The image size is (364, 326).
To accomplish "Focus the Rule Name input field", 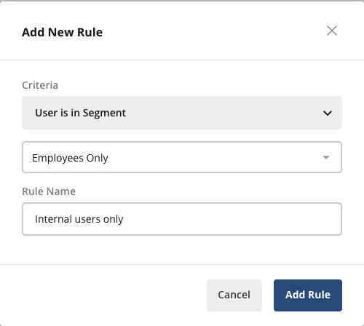I will point(182,219).
